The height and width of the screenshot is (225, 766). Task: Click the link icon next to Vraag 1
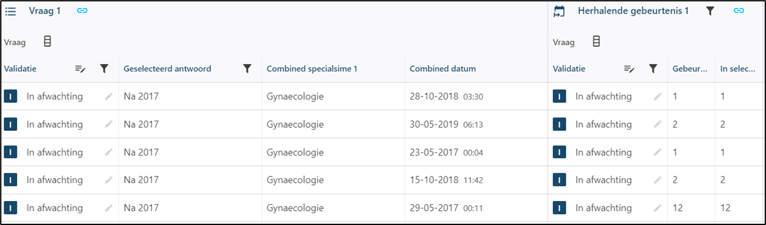(x=82, y=11)
